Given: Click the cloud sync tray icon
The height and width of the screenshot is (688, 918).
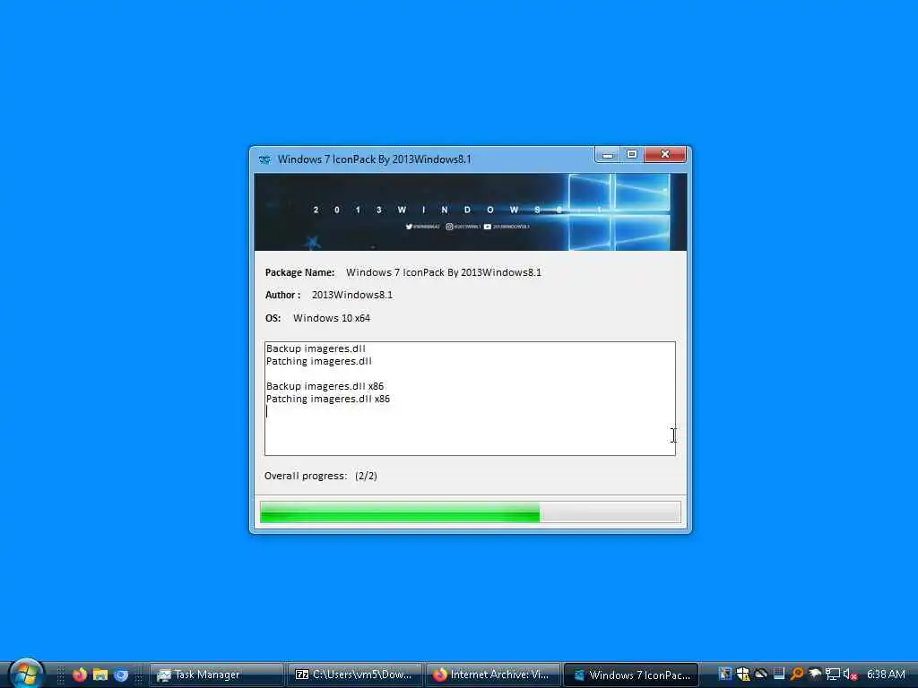Looking at the screenshot, I should tap(761, 675).
